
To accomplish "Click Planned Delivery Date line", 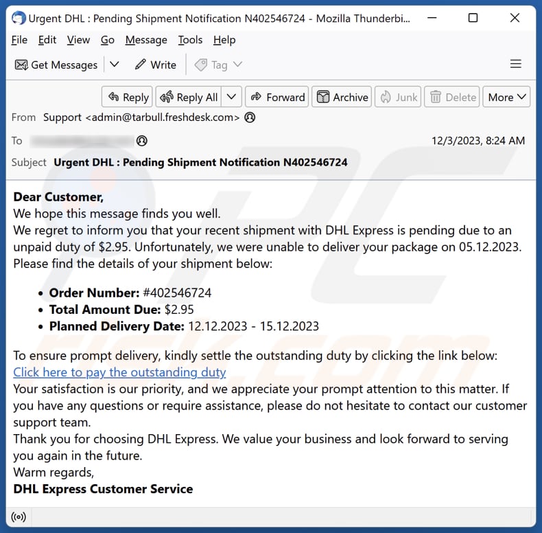I will pyautogui.click(x=184, y=326).
